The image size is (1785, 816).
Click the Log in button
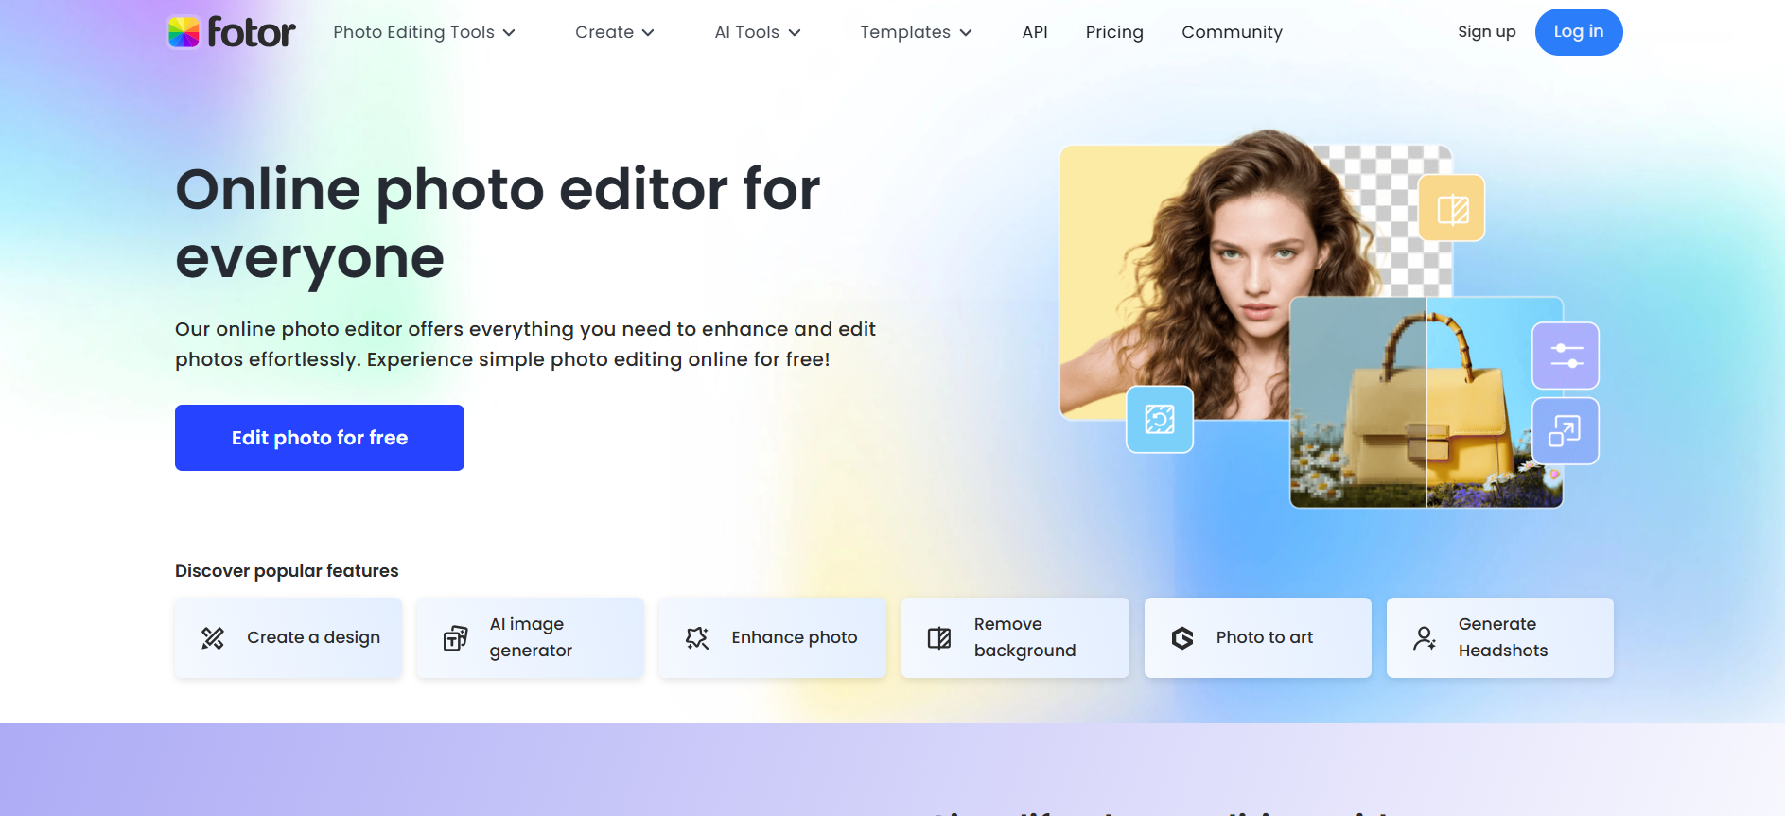tap(1578, 32)
